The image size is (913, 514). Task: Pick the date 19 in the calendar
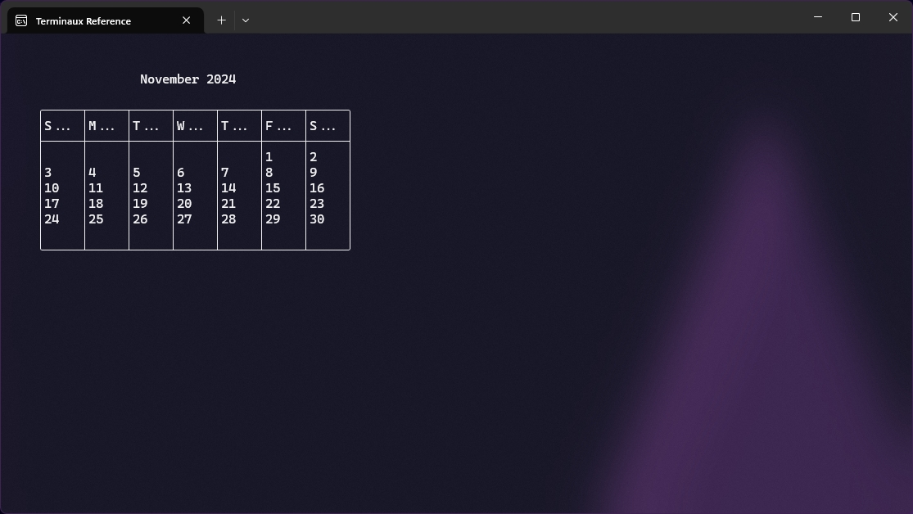pos(140,204)
